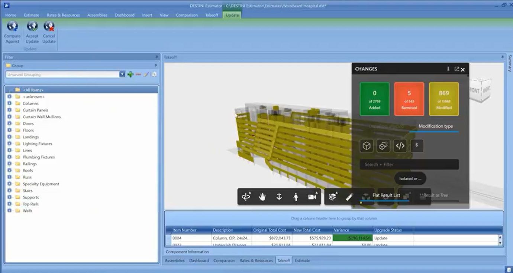Sort by Item Number column header
The image size is (513, 273).
click(191, 230)
